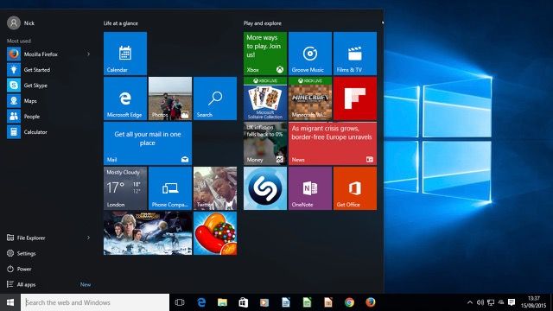Open the Films & TV tile
Screen dimensions: 553x311
355,54
